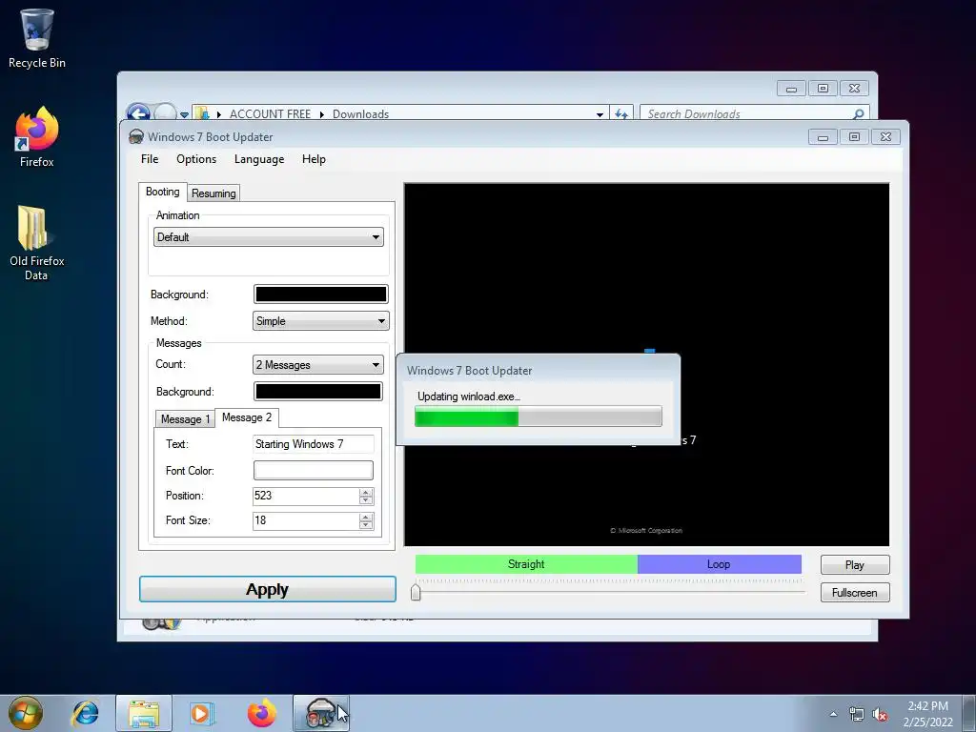Click the search magnifier in Explorer

pyautogui.click(x=859, y=114)
